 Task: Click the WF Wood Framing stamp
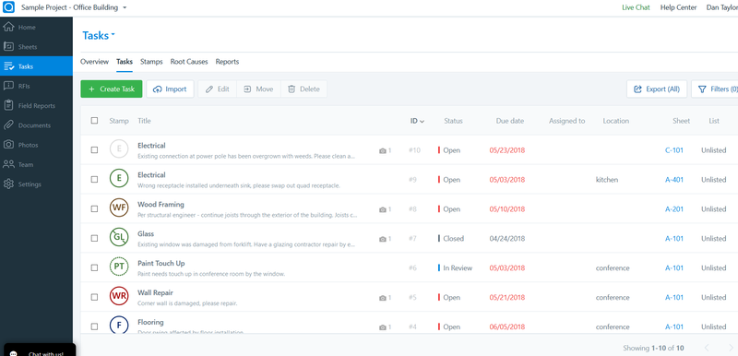119,208
